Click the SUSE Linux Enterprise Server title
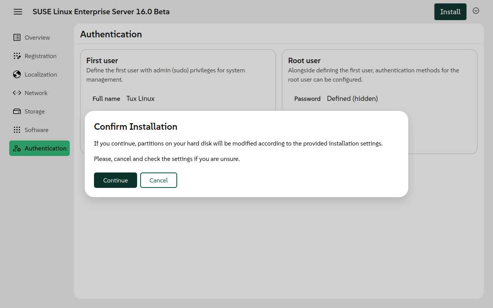Image resolution: width=493 pixels, height=308 pixels. (x=101, y=12)
